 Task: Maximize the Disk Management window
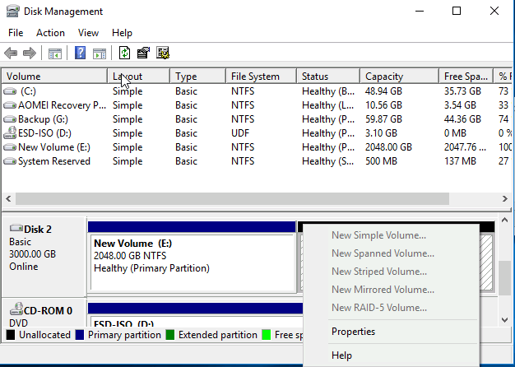click(457, 12)
